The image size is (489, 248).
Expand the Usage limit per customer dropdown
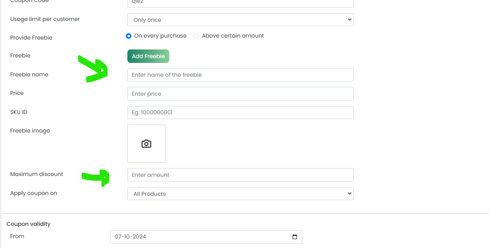pyautogui.click(x=241, y=20)
